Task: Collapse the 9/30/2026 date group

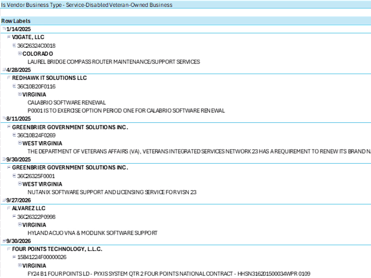Action: (4, 240)
